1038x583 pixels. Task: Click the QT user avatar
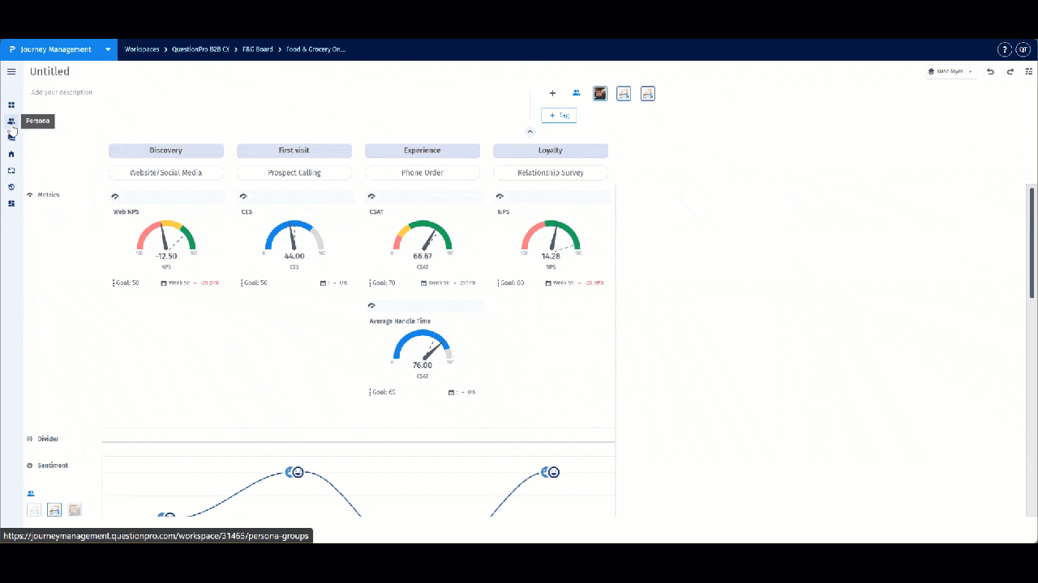coord(1023,50)
